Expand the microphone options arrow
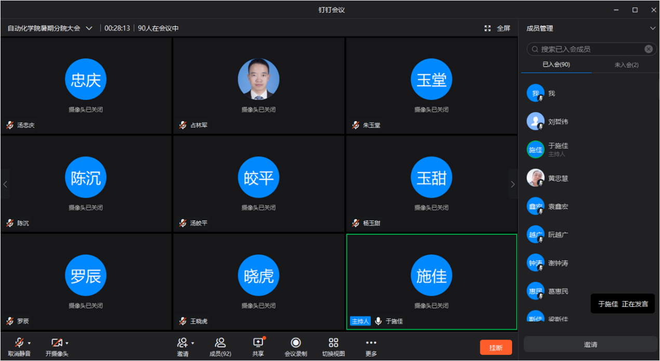The height and width of the screenshot is (361, 660). pyautogui.click(x=30, y=343)
